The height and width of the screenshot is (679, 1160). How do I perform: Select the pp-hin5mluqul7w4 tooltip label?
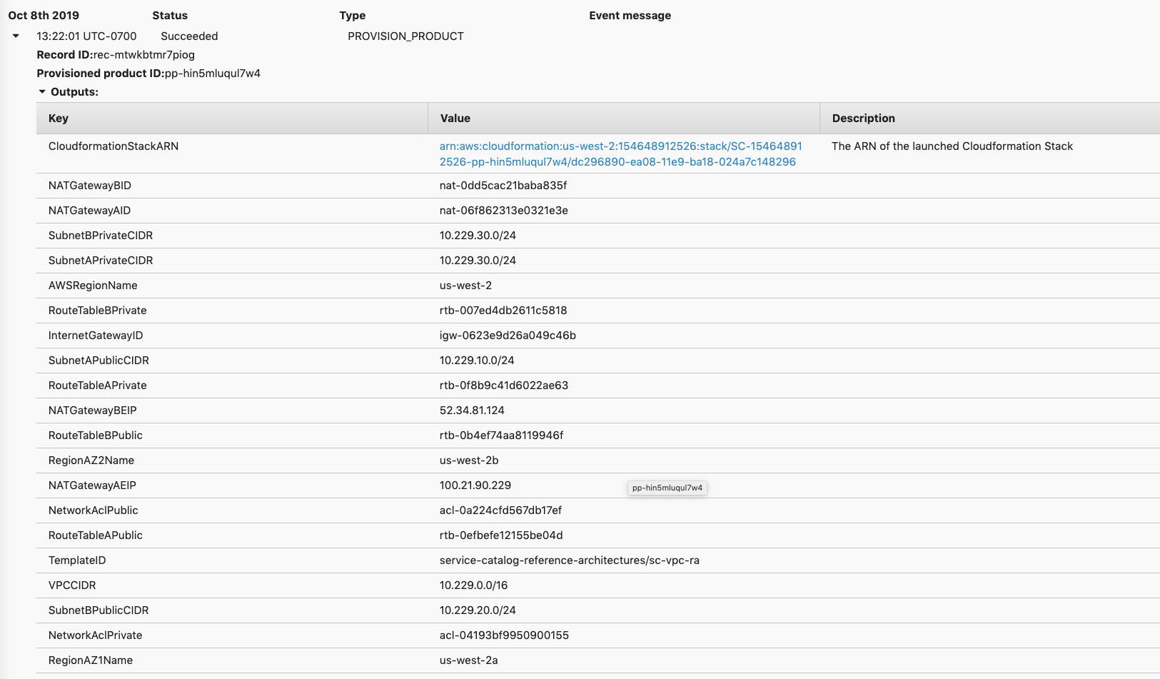click(667, 488)
